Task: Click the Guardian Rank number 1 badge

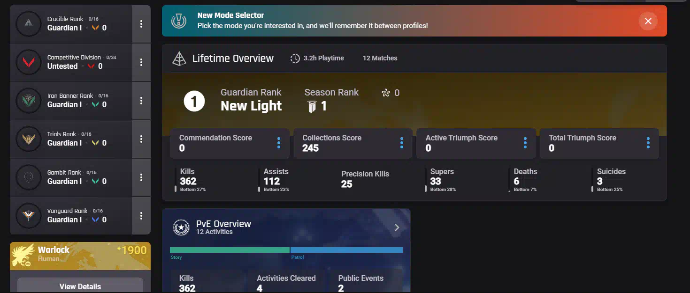Action: tap(194, 102)
